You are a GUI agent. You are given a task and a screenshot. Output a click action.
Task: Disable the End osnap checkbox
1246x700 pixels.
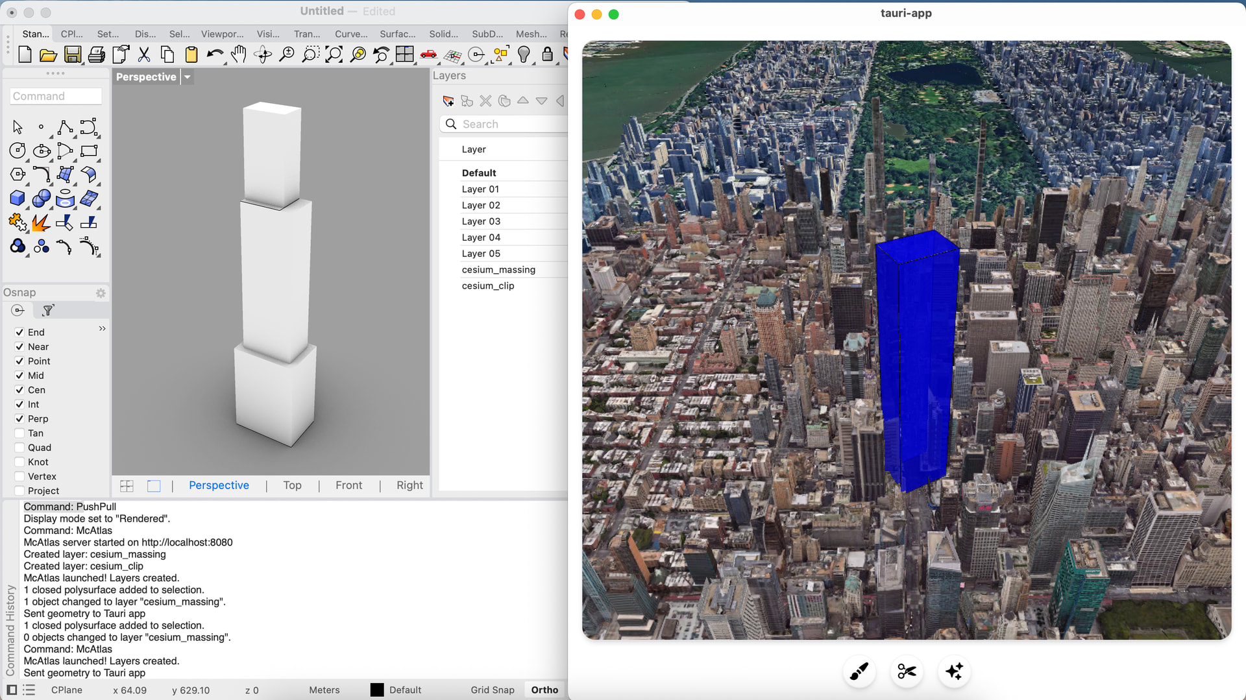click(x=19, y=332)
